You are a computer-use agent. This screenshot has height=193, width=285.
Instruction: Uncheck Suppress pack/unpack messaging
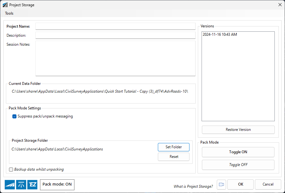coord(14,116)
